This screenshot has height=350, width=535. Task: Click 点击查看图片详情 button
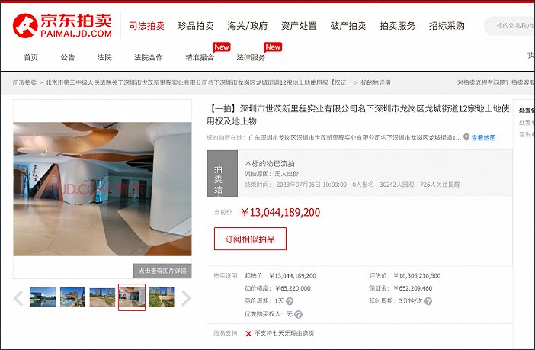tap(162, 271)
